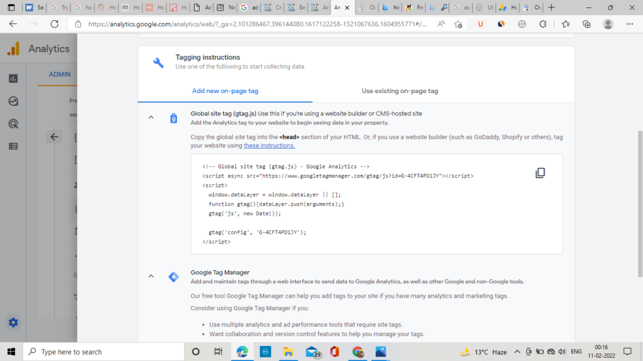Switch to Add new on-page tag tab
Image resolution: width=643 pixels, height=361 pixels.
point(225,91)
